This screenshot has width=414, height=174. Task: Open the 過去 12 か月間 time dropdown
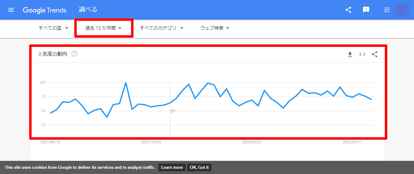(103, 28)
